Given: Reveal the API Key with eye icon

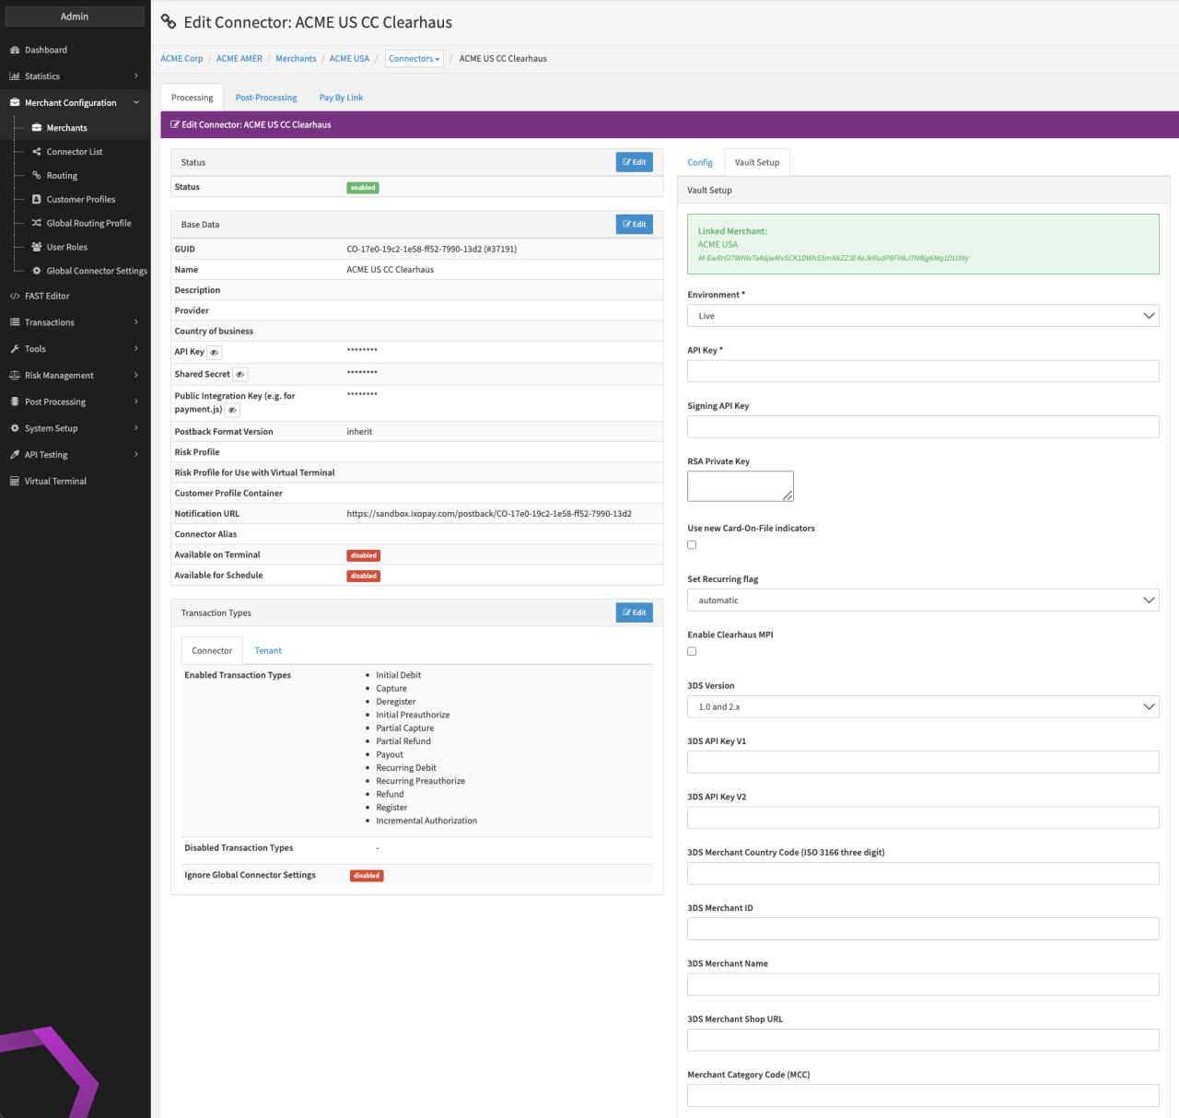Looking at the screenshot, I should tap(214, 353).
